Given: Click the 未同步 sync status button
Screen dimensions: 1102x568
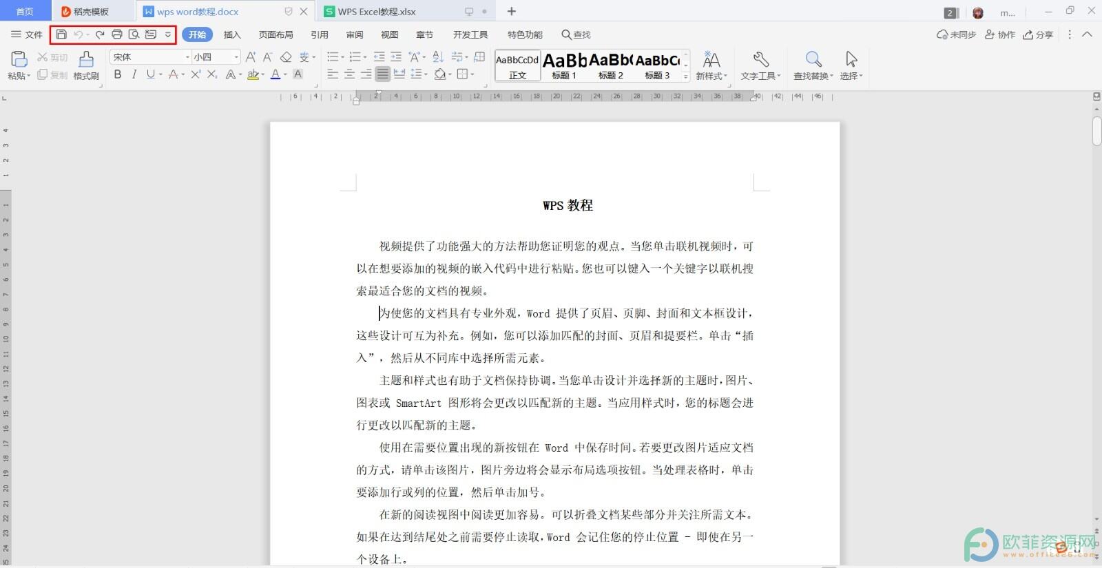Looking at the screenshot, I should coord(957,34).
